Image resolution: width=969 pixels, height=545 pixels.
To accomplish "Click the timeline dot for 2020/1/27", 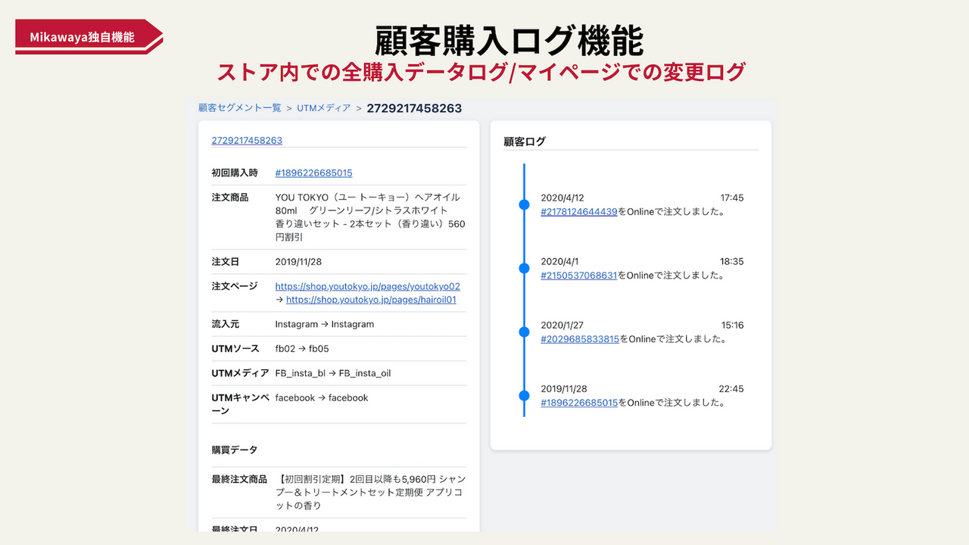I will pyautogui.click(x=523, y=331).
